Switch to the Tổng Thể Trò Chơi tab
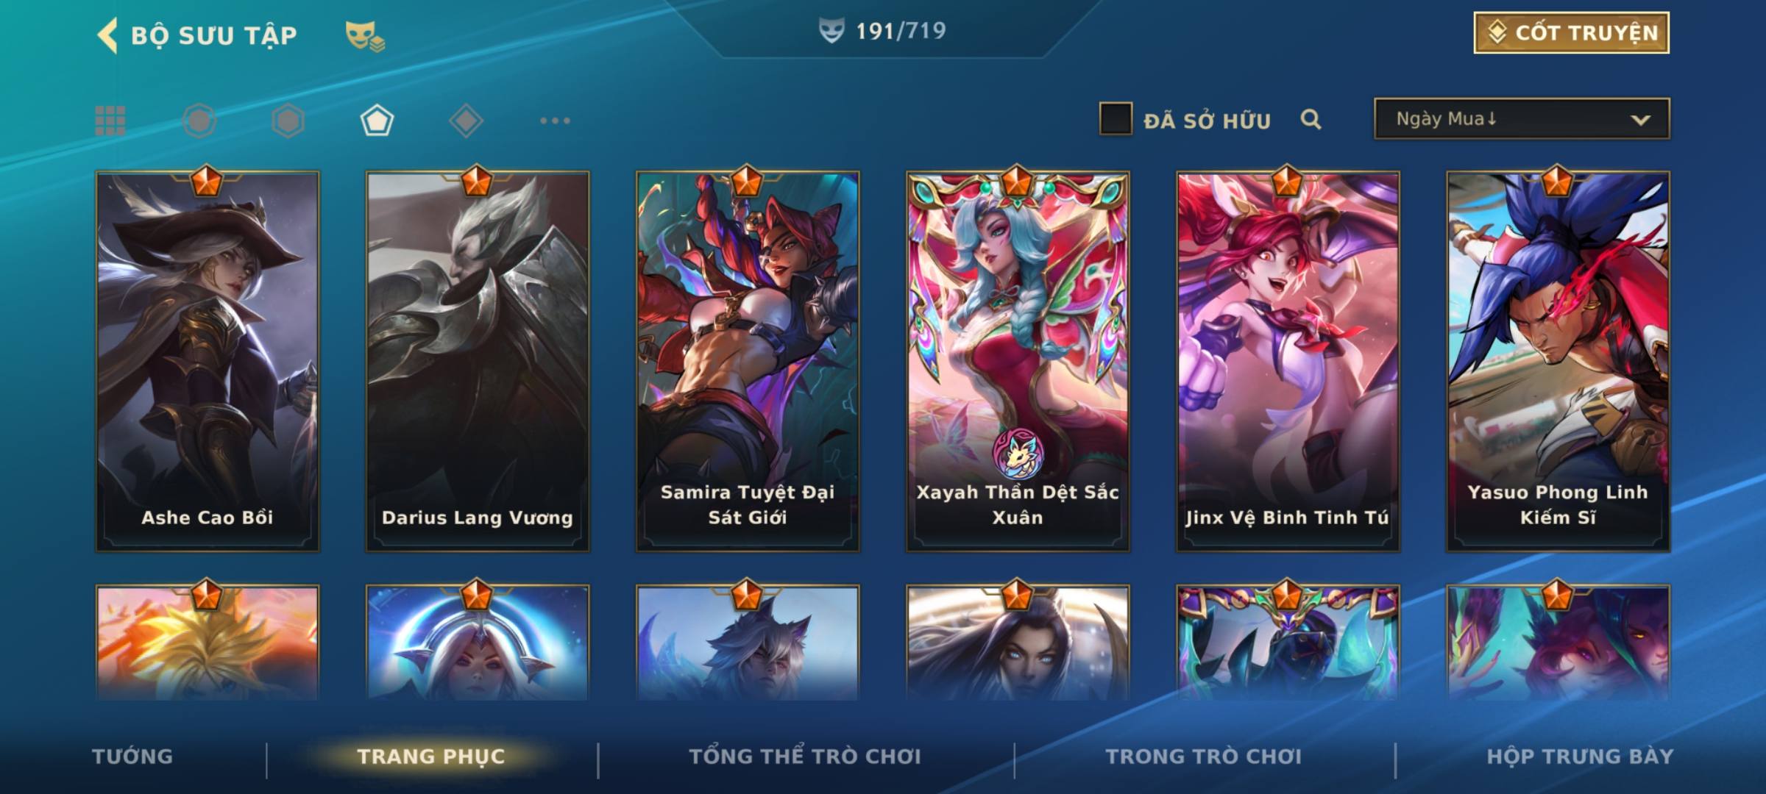The height and width of the screenshot is (794, 1766). point(805,757)
